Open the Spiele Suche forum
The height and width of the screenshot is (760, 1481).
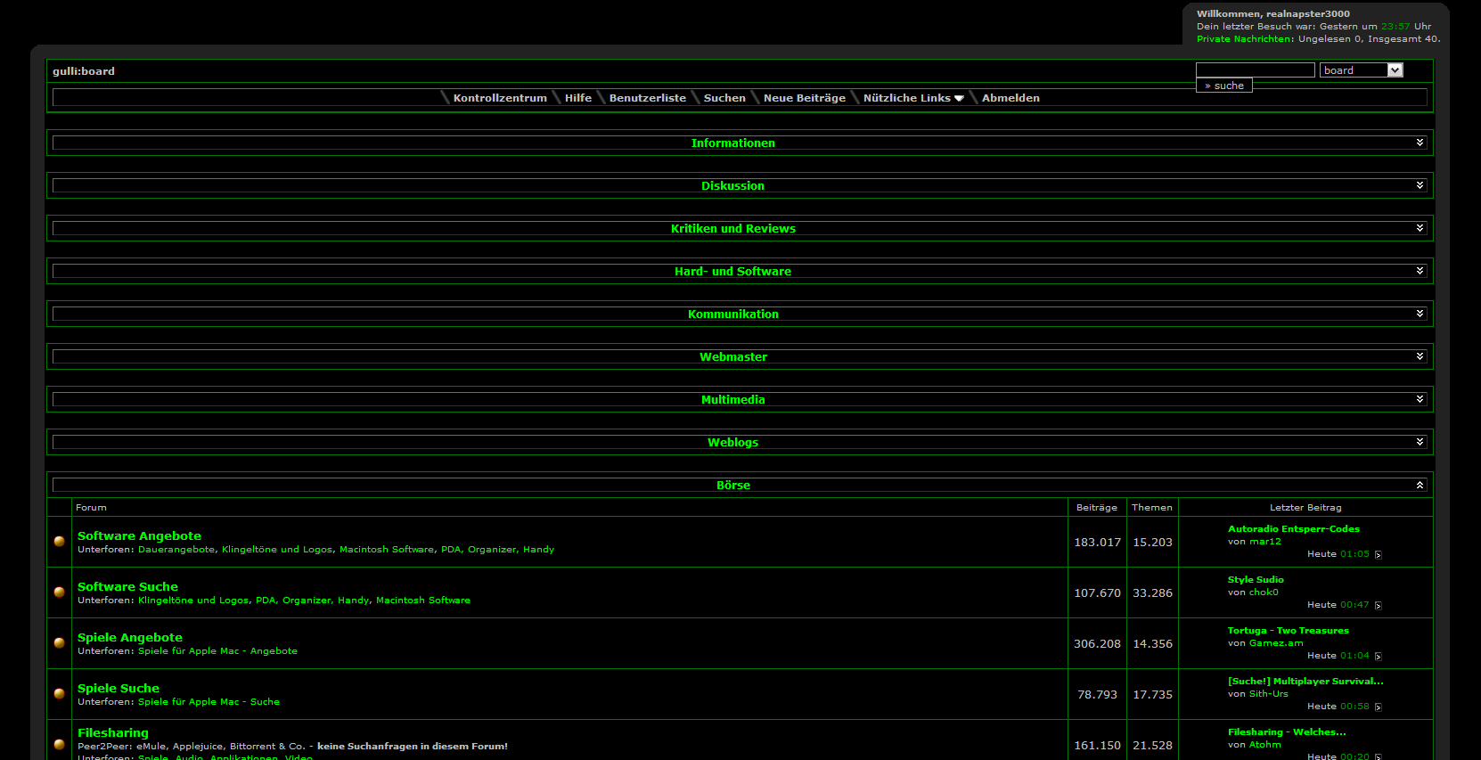coord(119,688)
